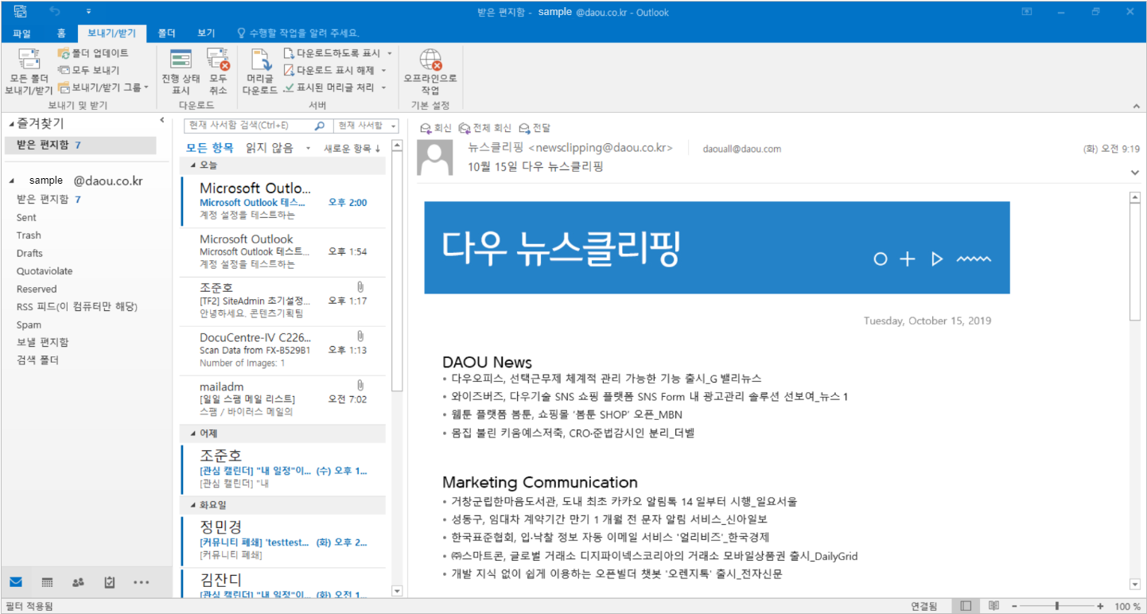This screenshot has width=1147, height=614.
Task: Click 머리글 다운로드 icon
Action: pyautogui.click(x=260, y=59)
